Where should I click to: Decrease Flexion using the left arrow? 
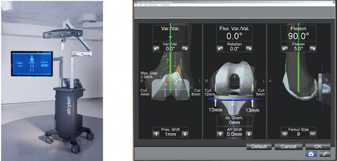pyautogui.click(x=285, y=49)
